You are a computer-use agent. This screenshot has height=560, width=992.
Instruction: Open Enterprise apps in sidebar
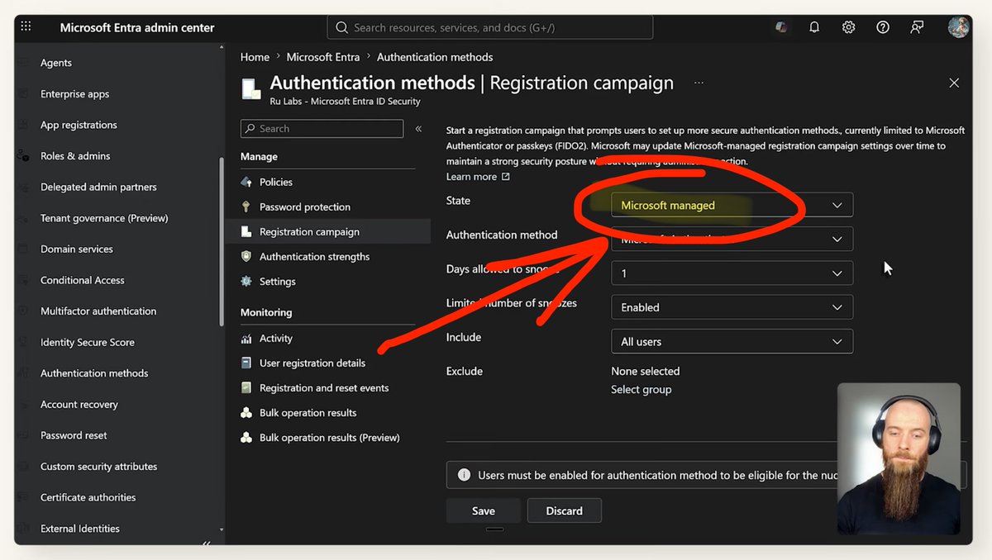coord(75,94)
